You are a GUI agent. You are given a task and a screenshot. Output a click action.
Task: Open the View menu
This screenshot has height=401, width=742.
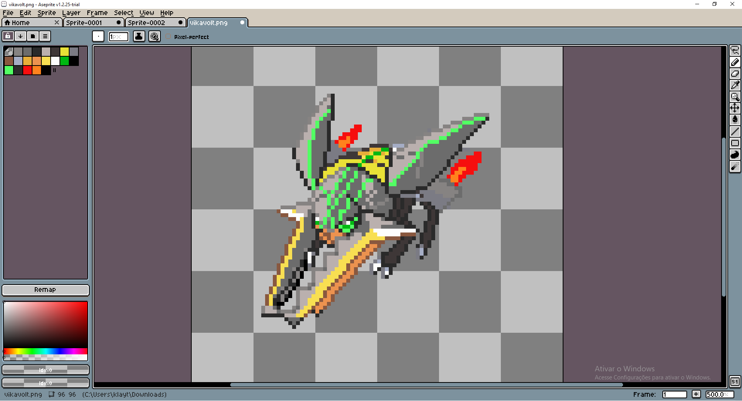coord(146,13)
